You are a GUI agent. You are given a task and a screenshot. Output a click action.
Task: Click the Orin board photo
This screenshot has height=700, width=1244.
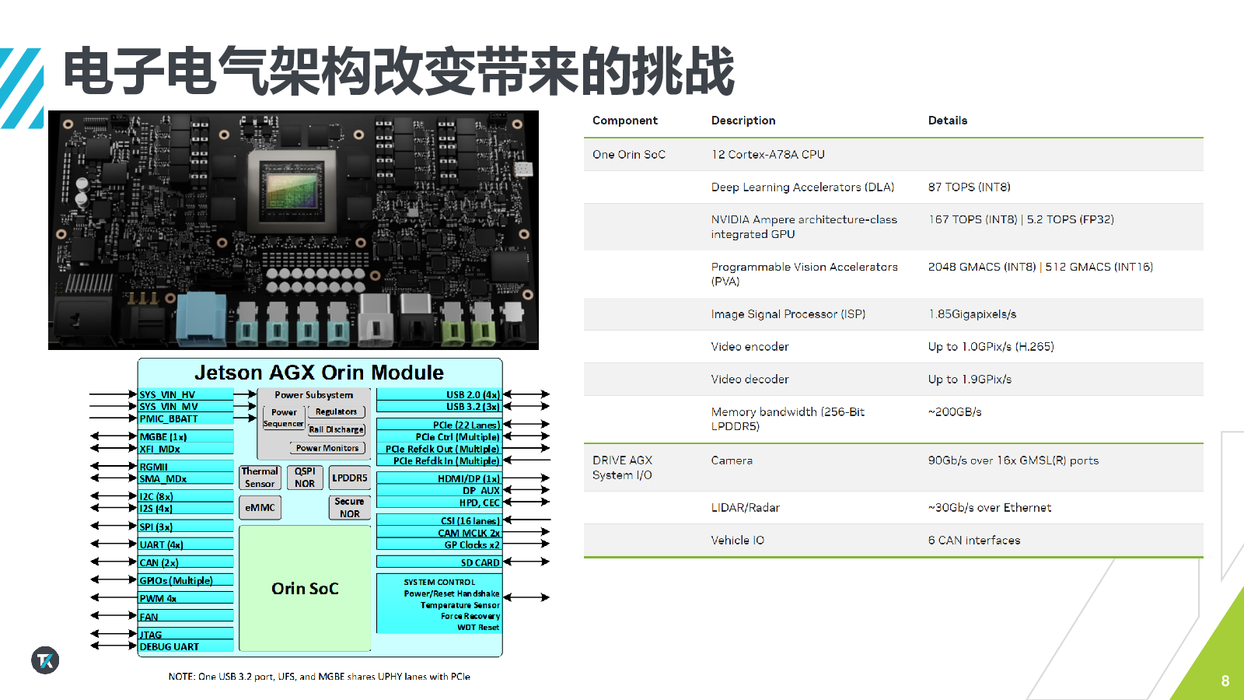(x=293, y=230)
